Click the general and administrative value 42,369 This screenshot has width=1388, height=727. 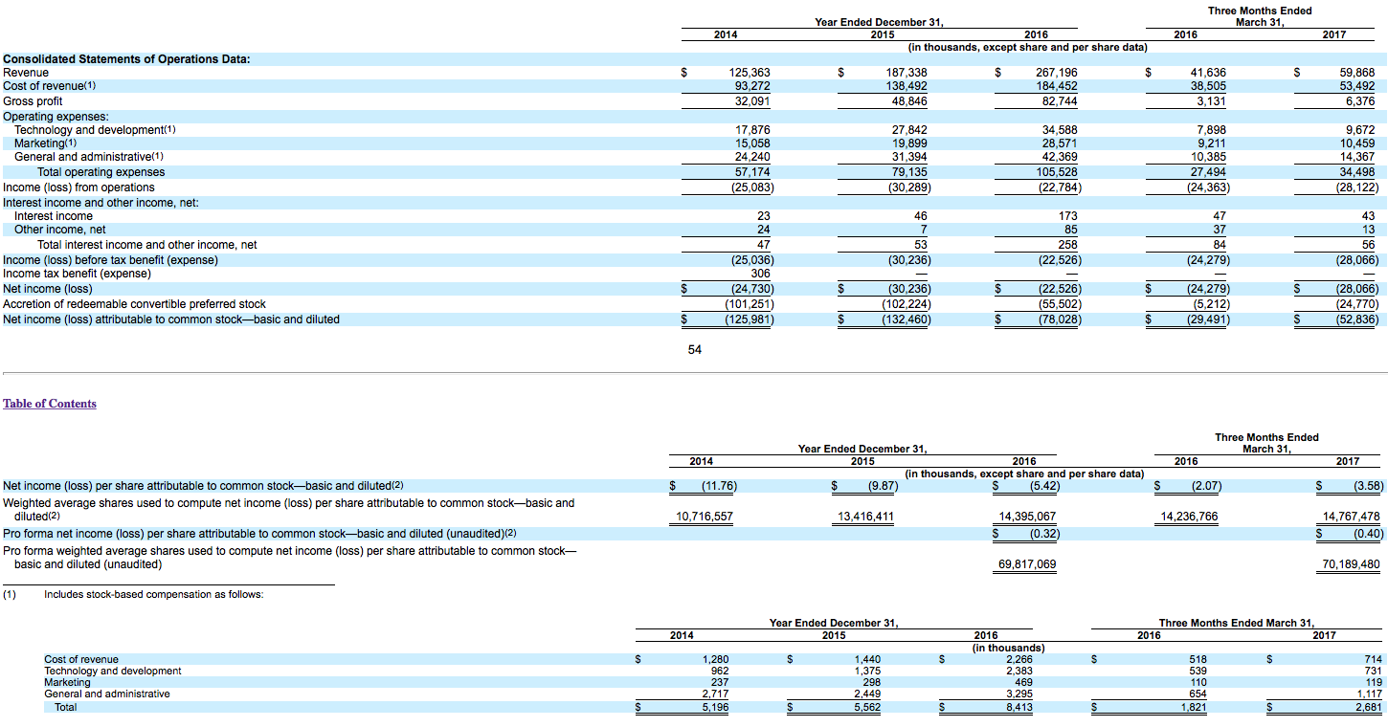coord(1060,157)
